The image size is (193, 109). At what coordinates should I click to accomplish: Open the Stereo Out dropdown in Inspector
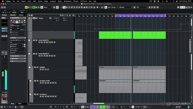(x=18, y=53)
